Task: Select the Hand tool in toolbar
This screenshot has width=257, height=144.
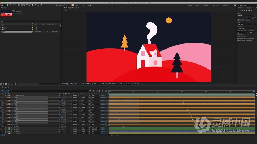Action: click(x=7, y=5)
